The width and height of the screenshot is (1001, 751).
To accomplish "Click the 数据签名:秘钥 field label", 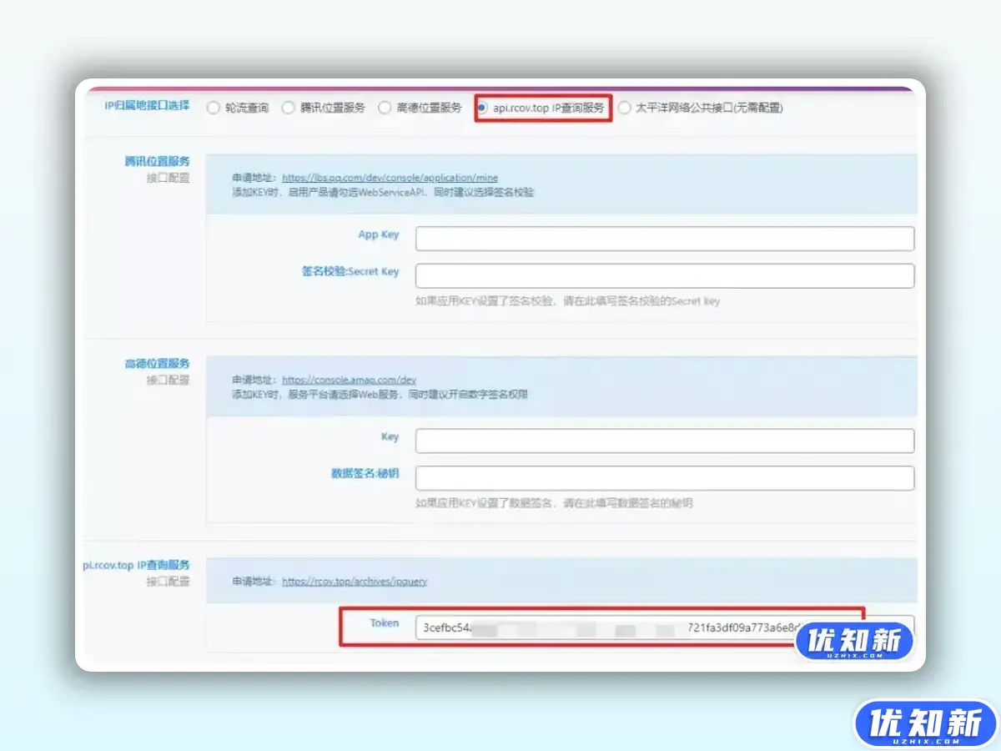I will 365,473.
